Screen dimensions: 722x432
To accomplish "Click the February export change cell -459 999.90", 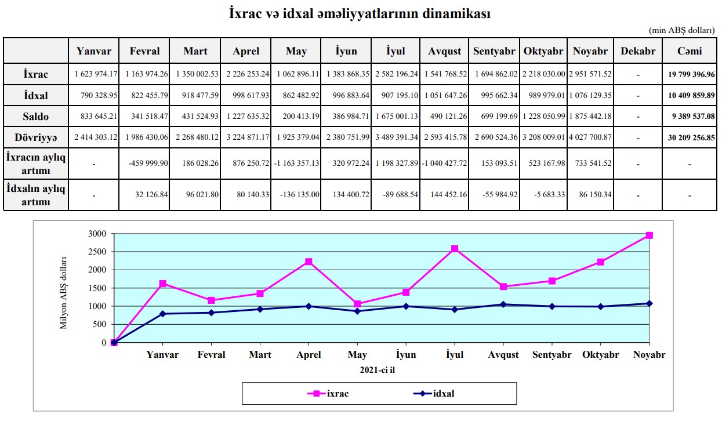I will click(x=145, y=164).
